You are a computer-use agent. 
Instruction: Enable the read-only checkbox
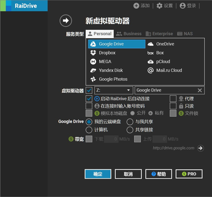pos(173,106)
